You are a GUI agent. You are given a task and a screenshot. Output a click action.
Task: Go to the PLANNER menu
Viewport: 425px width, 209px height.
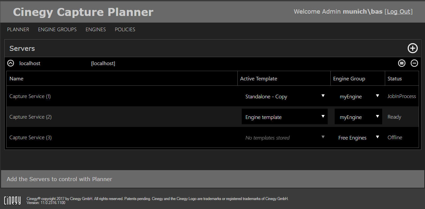coord(18,30)
